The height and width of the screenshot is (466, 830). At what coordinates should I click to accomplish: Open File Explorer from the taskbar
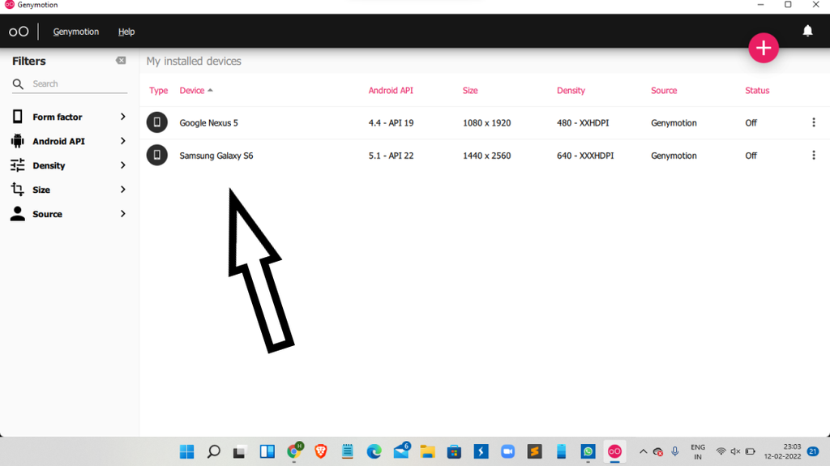428,451
